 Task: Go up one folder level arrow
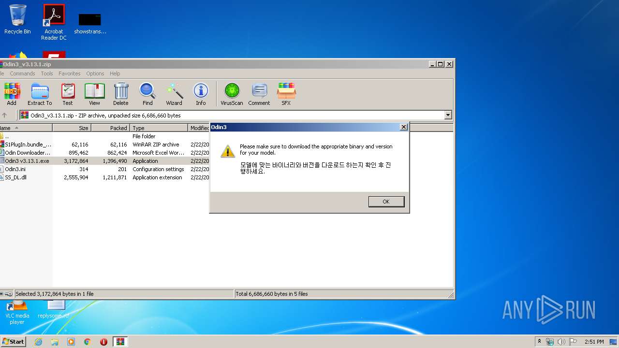[x=5, y=115]
